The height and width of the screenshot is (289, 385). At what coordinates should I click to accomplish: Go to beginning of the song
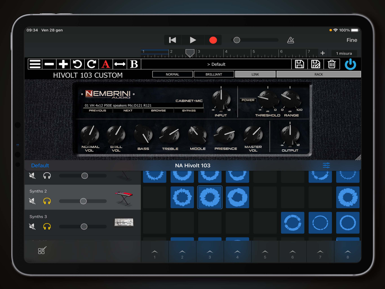(x=172, y=40)
